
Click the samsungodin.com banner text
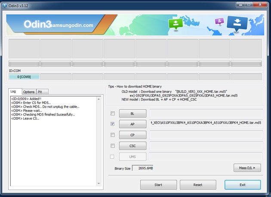(72, 25)
